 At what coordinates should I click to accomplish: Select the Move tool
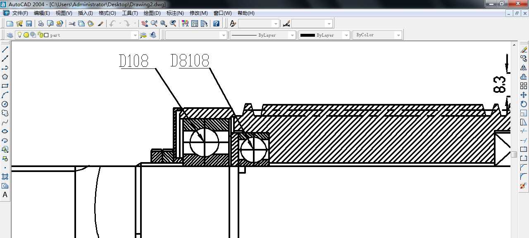point(524,95)
